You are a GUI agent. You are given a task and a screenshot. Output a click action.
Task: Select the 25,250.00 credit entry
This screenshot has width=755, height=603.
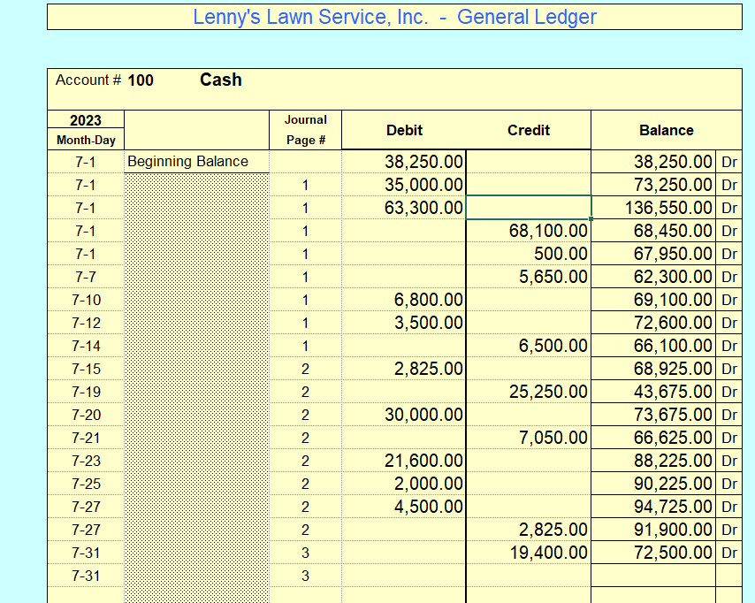coord(528,392)
